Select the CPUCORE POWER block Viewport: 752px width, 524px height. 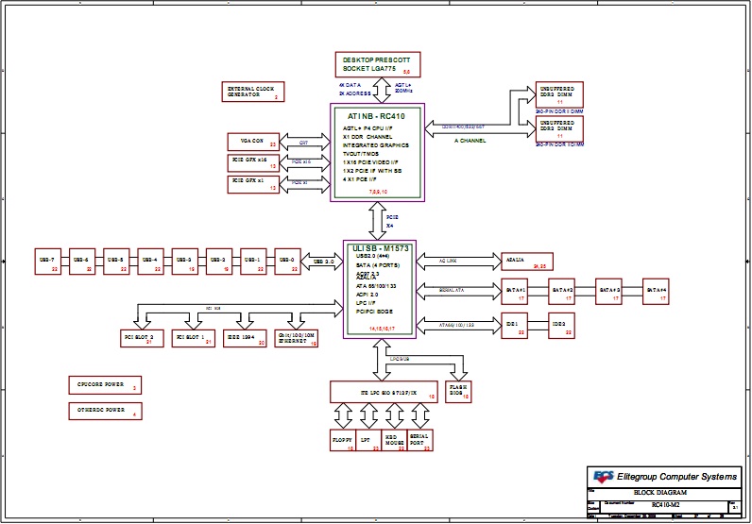[105, 385]
